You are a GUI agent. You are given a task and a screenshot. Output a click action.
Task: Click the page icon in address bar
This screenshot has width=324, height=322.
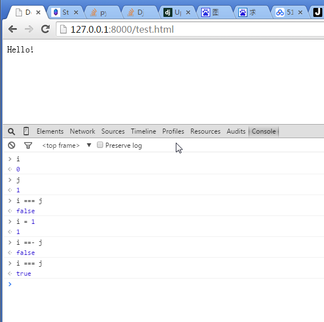click(63, 29)
